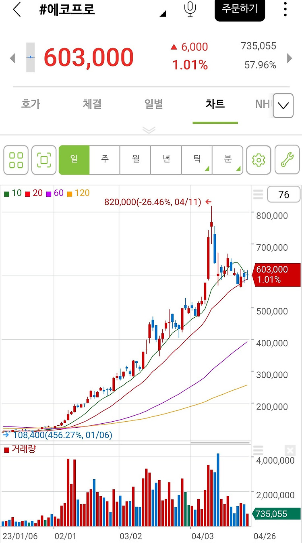Image resolution: width=302 pixels, height=543 pixels.
Task: Edit the candle count field showing 76
Action: tap(283, 195)
